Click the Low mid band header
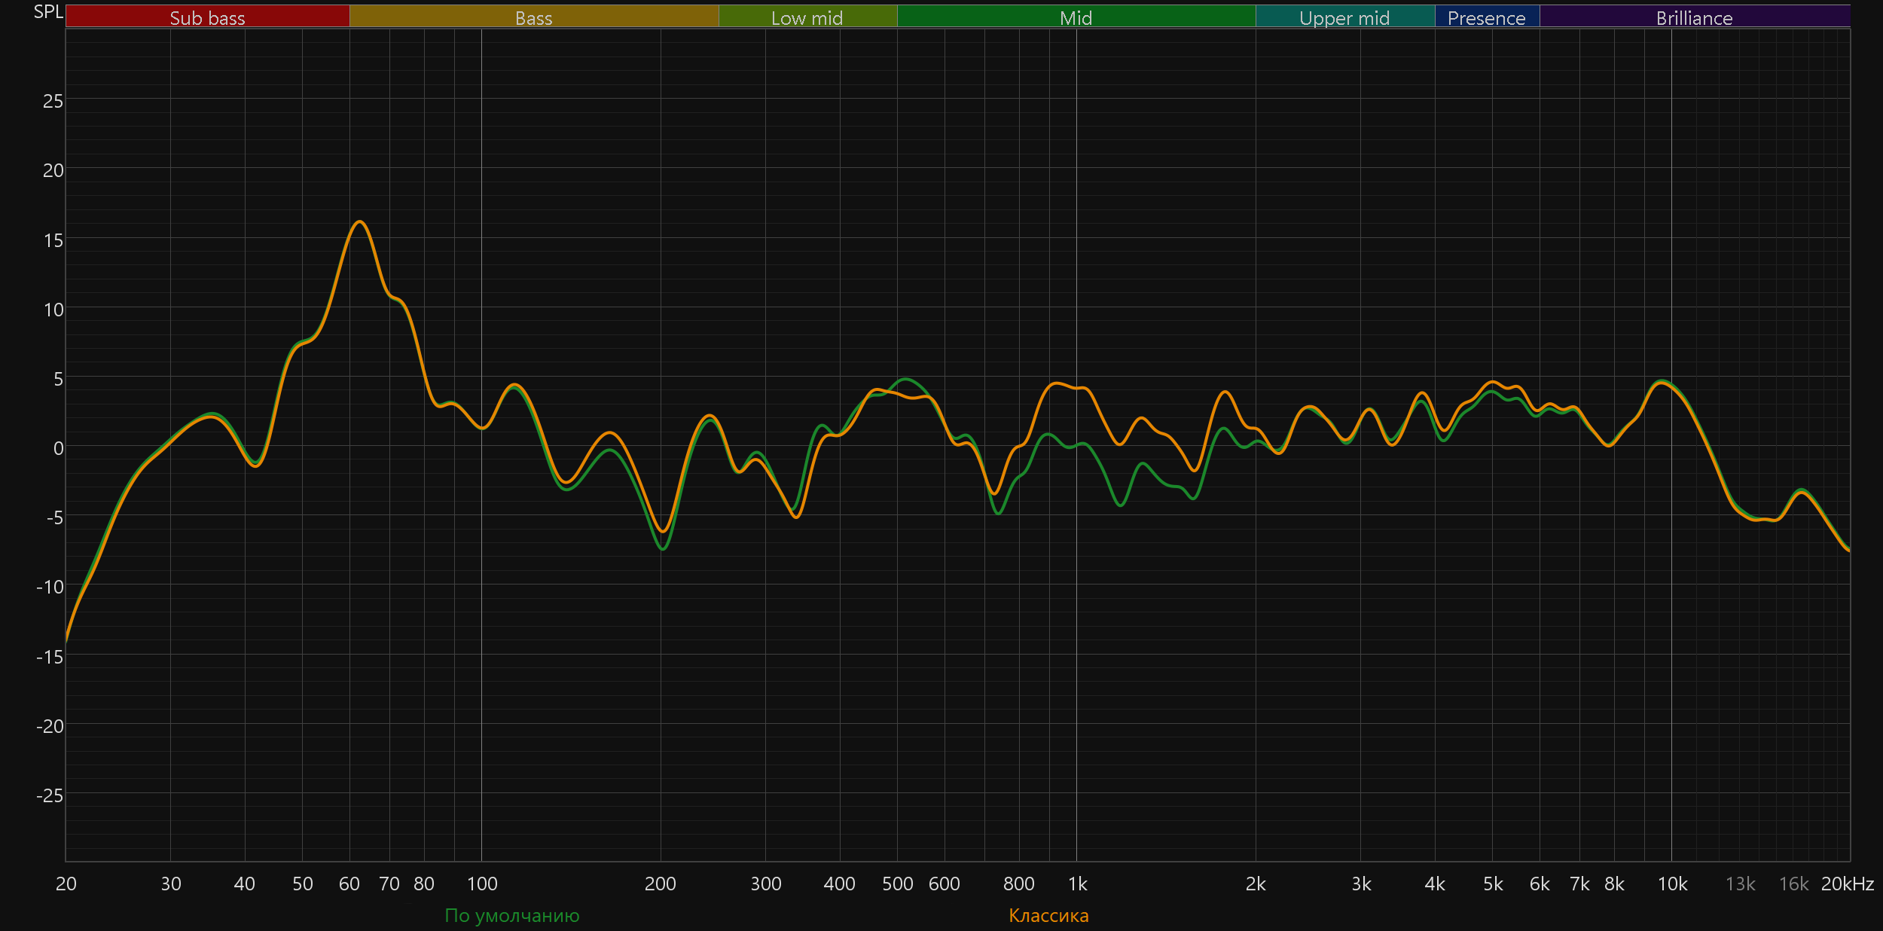This screenshot has height=931, width=1883. [x=807, y=17]
